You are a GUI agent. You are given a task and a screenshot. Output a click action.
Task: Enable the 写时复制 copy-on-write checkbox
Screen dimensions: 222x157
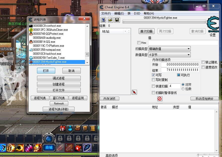153,79
